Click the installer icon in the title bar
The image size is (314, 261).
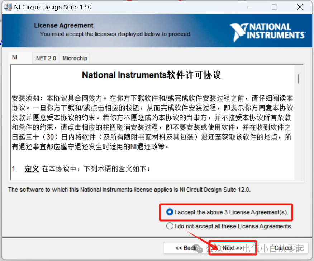(8, 7)
